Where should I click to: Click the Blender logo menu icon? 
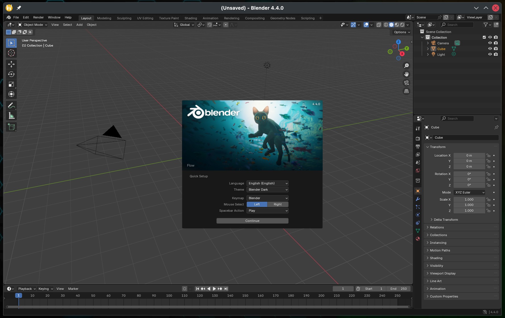[9, 17]
